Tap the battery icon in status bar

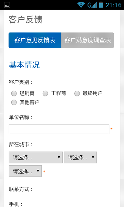point(101,5)
